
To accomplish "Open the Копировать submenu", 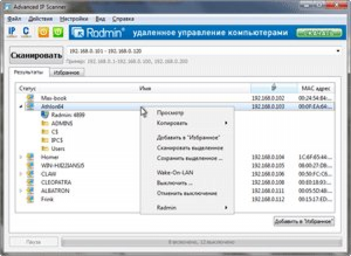I will click(x=187, y=123).
